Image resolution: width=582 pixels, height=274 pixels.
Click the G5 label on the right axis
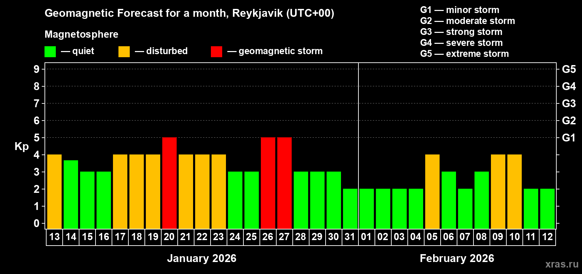click(x=569, y=69)
